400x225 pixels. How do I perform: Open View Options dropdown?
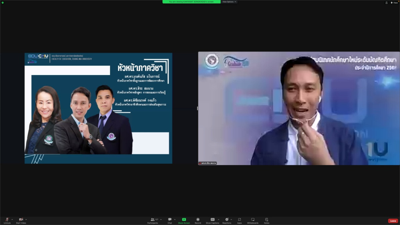(229, 2)
